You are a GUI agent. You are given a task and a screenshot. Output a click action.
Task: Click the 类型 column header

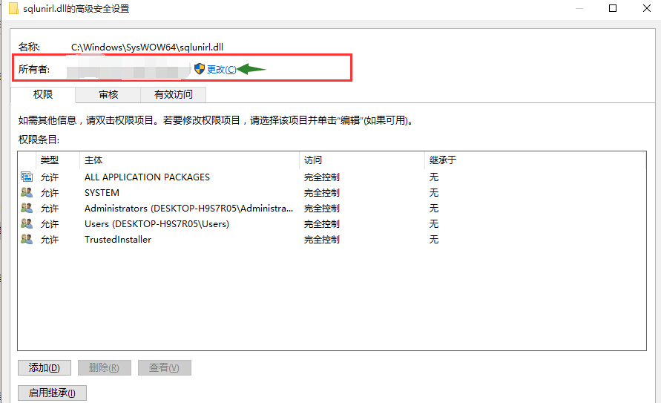click(58, 160)
